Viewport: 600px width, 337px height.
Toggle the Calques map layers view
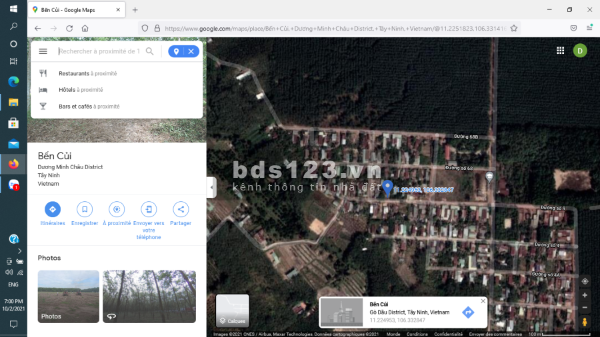pos(233,311)
